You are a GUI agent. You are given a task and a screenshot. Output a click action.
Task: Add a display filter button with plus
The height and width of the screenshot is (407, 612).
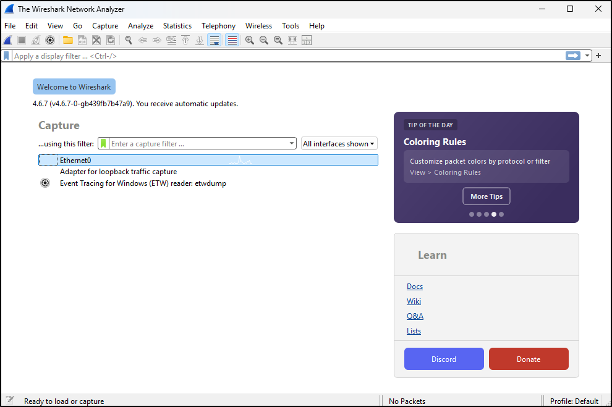pyautogui.click(x=598, y=56)
